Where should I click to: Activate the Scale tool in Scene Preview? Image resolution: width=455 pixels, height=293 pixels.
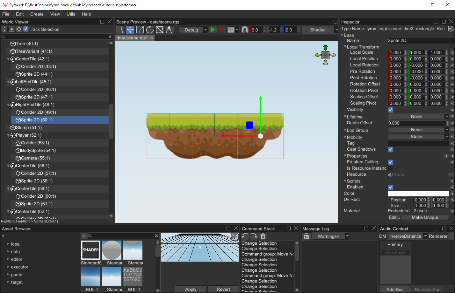(140, 30)
